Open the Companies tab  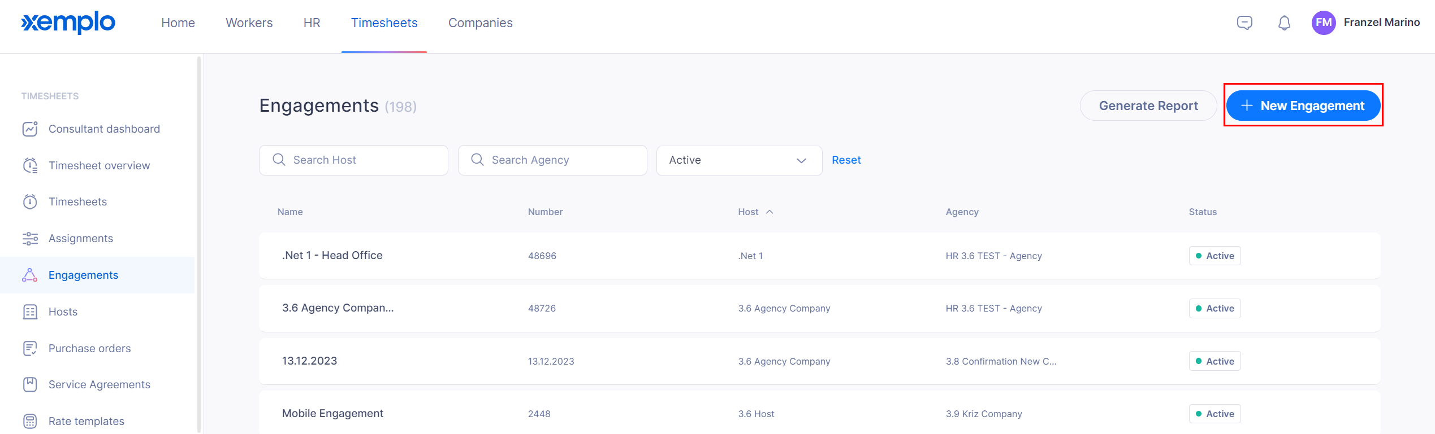click(x=481, y=23)
